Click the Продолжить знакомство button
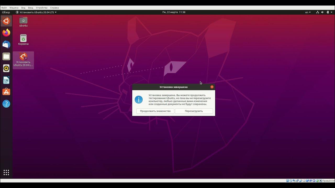This screenshot has height=188, width=335. coord(155,111)
